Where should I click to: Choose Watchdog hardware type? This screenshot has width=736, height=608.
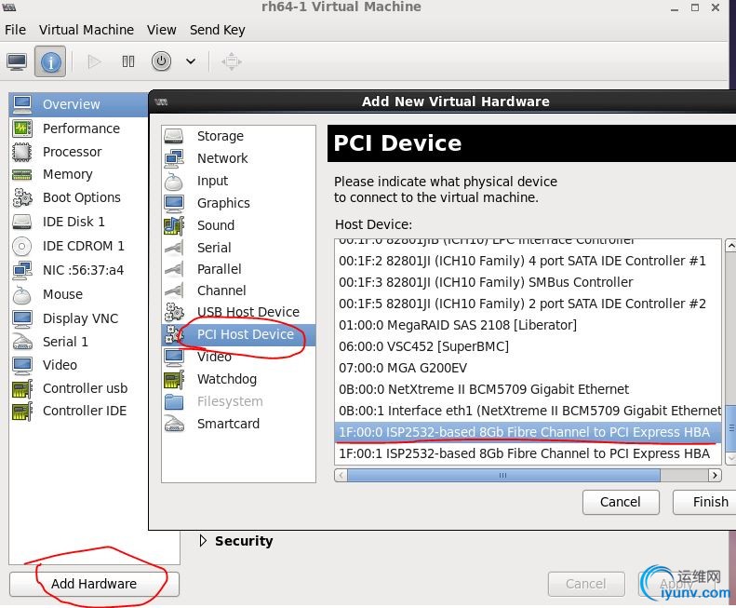tap(238, 379)
